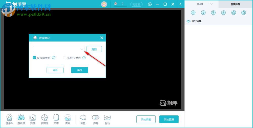Image resolution: width=253 pixels, height=128 pixels.
Task: Move the source to top layer
Action: (x=213, y=13)
